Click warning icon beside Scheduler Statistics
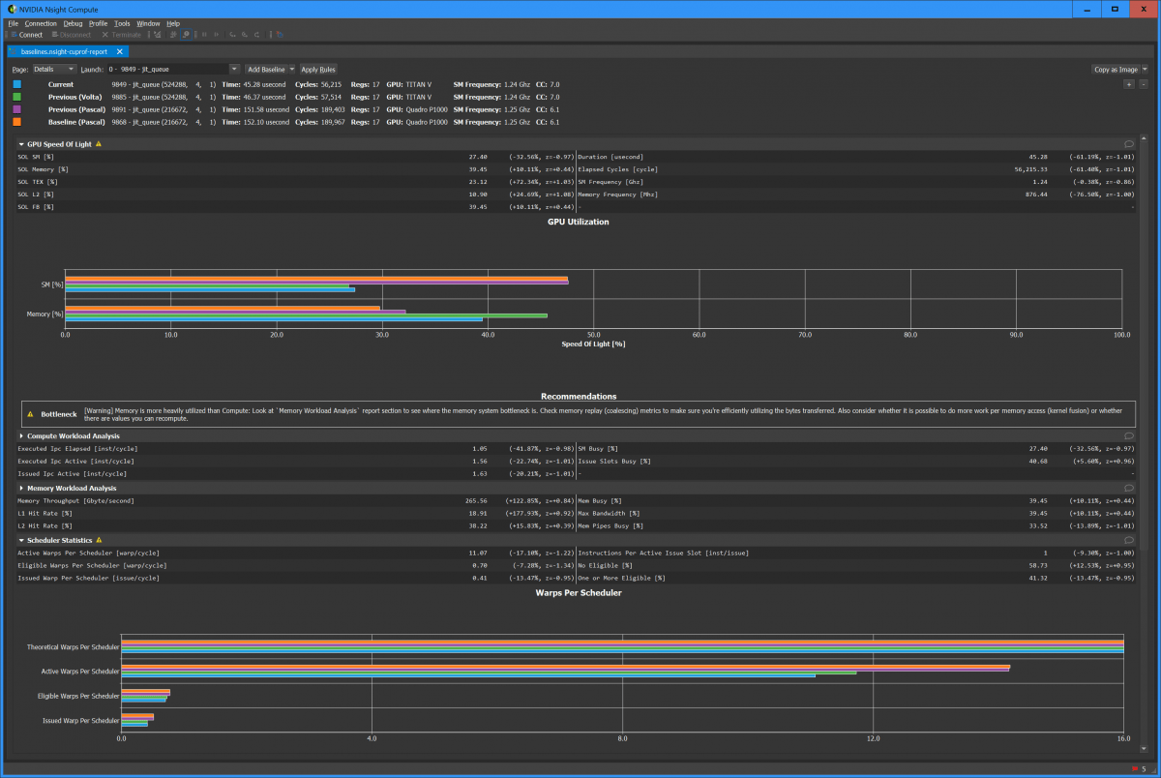 point(99,541)
